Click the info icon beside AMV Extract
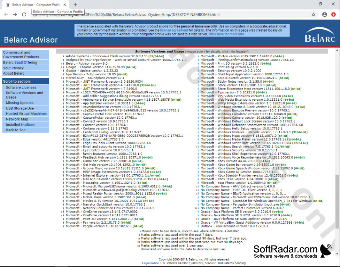Image resolution: width=340 pixels, height=267 pixels. point(198,186)
